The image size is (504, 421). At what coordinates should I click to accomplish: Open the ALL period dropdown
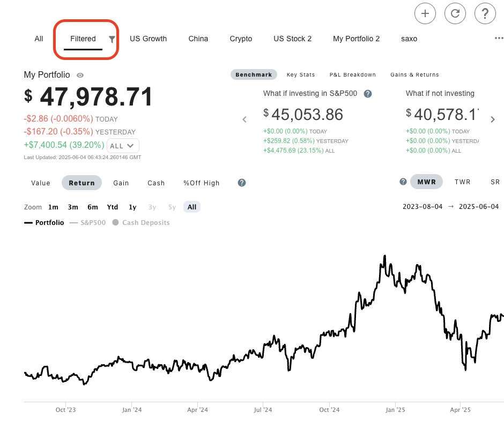pos(123,146)
